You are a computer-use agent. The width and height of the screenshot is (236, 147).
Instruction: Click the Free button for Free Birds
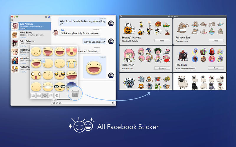click(x=216, y=68)
